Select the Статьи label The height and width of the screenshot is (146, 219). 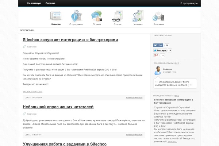click(118, 24)
